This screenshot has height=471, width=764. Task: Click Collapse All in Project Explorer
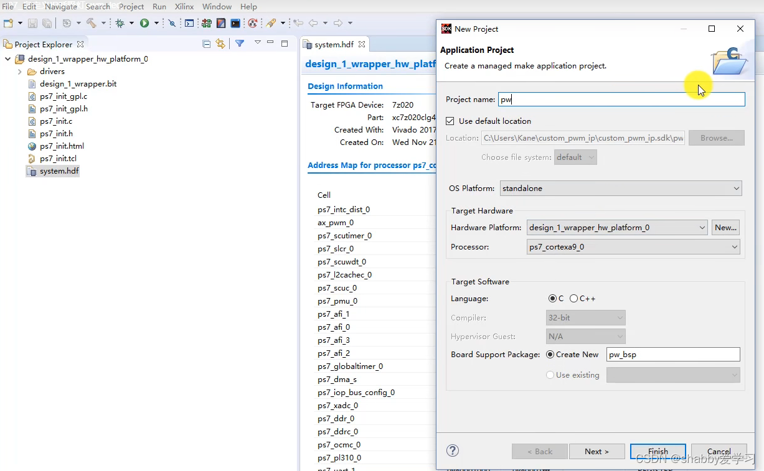pos(207,44)
